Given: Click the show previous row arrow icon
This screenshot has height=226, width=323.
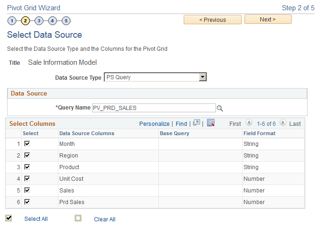Looking at the screenshot, I should pos(249,123).
